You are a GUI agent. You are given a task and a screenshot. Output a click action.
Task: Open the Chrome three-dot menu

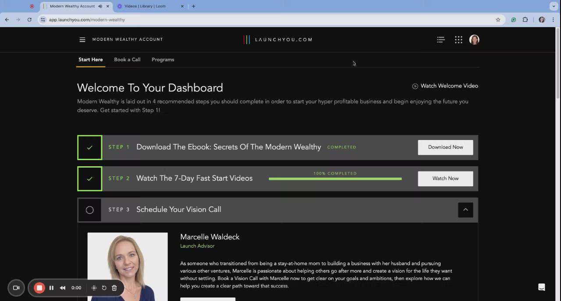pyautogui.click(x=553, y=20)
